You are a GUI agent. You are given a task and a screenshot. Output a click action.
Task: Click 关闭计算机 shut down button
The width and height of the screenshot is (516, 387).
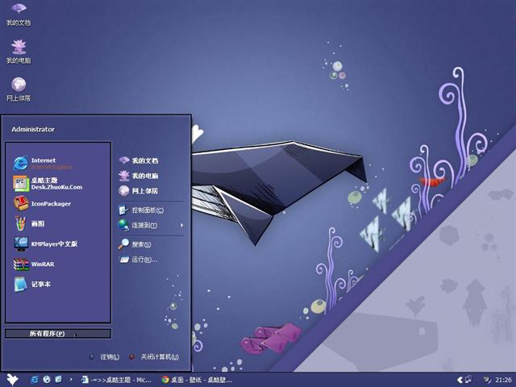pyautogui.click(x=154, y=356)
